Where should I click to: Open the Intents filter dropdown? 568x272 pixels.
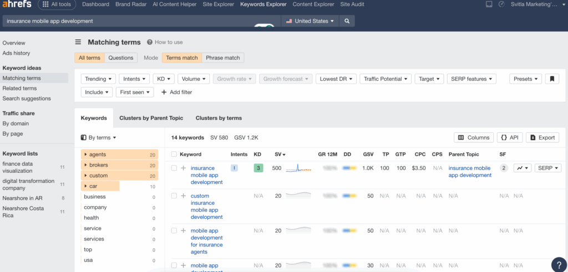(x=134, y=79)
